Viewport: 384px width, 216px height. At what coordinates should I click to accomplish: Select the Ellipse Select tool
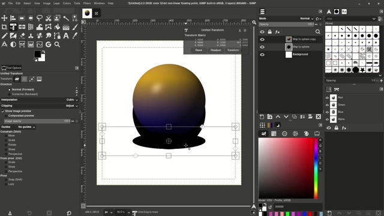31,18
